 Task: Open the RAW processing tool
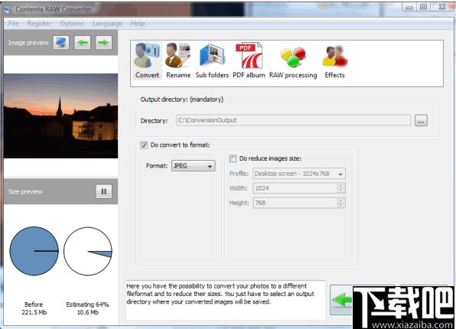click(x=293, y=60)
